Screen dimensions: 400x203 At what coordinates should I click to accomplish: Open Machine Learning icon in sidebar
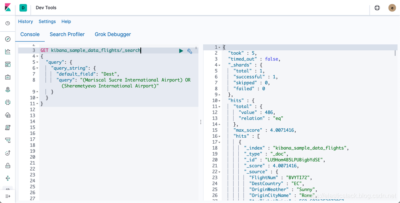click(x=8, y=102)
